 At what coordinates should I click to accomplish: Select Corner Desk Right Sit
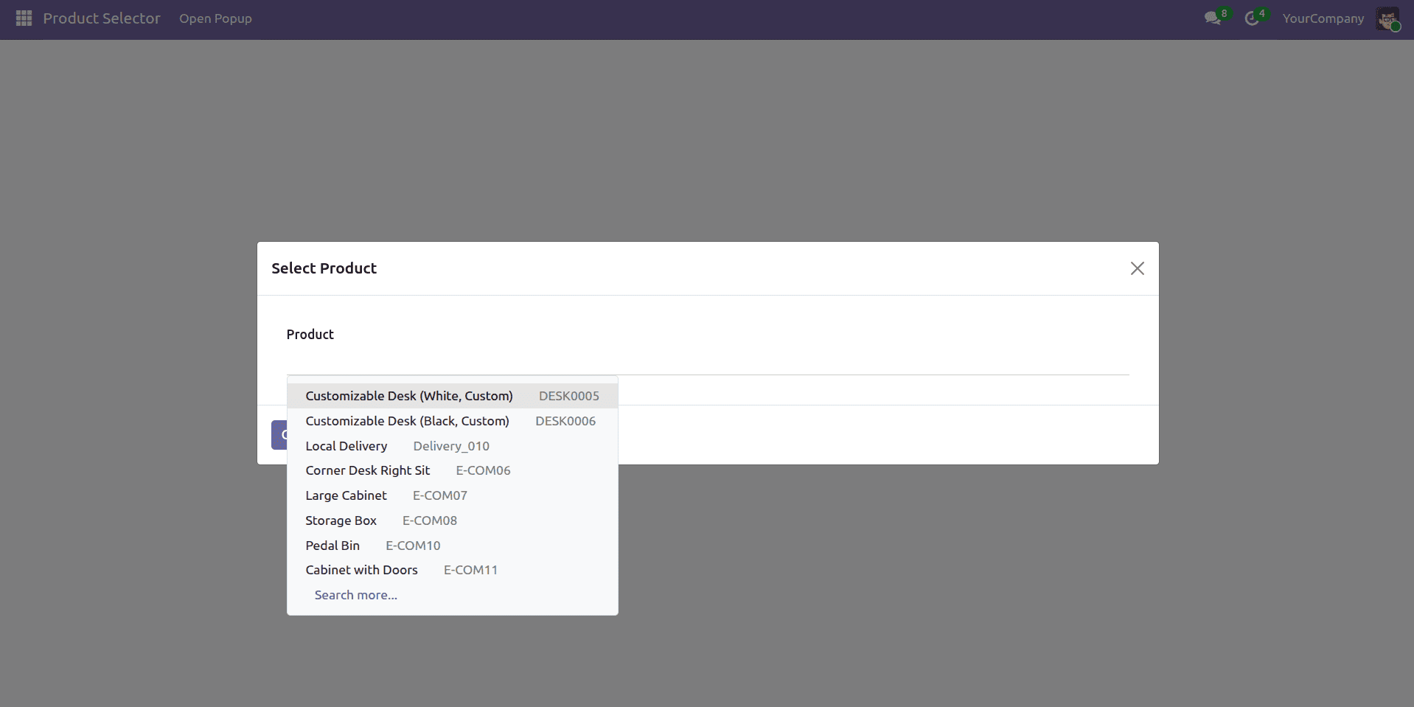tap(368, 470)
